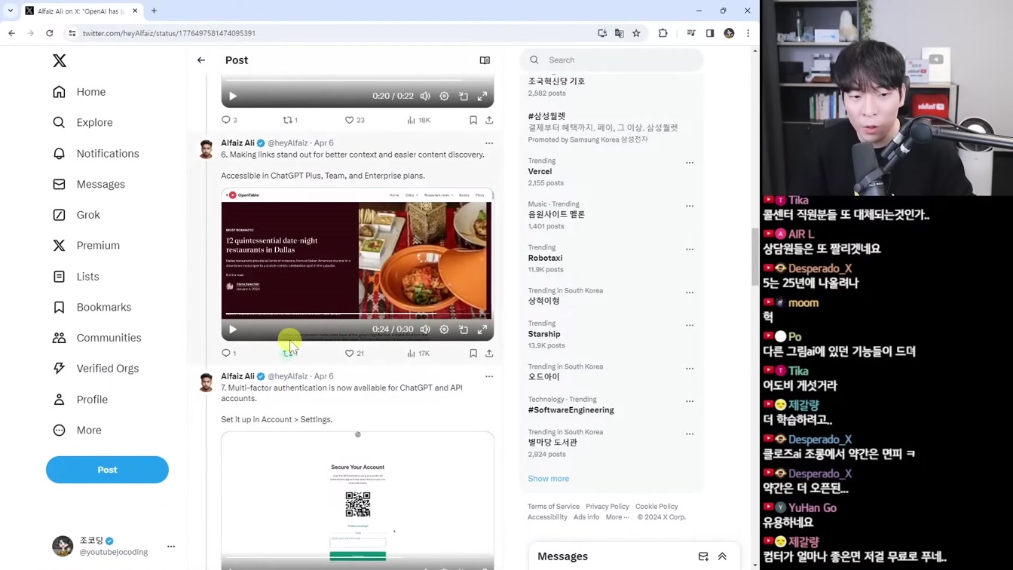
Task: Open Profile in sidebar
Action: (x=80, y=400)
